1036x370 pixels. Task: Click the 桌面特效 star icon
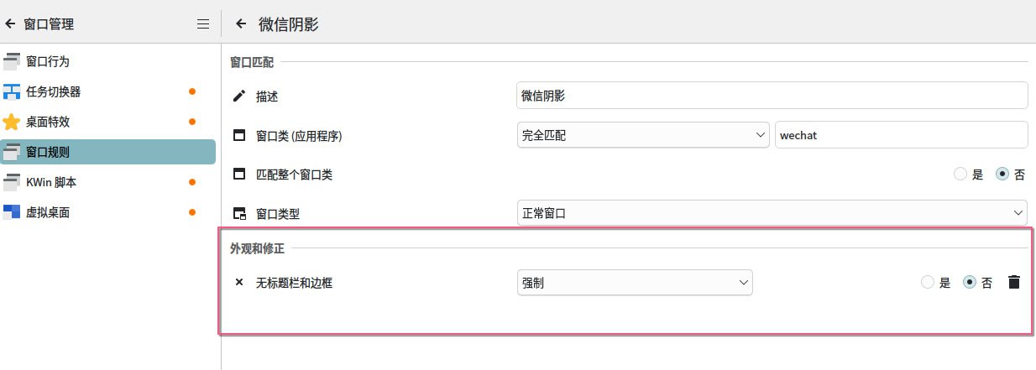(x=12, y=122)
